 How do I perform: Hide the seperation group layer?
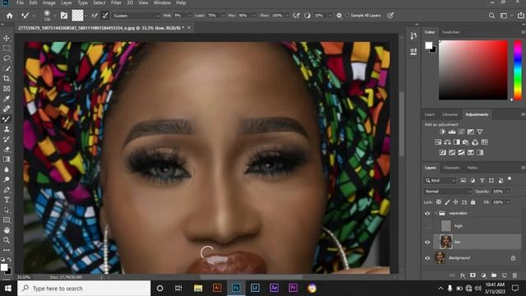pyautogui.click(x=427, y=214)
